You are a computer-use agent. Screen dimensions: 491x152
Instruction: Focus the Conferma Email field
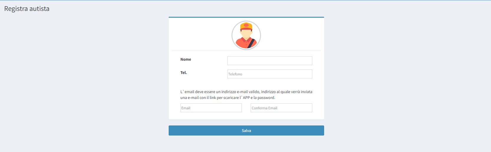(281, 108)
